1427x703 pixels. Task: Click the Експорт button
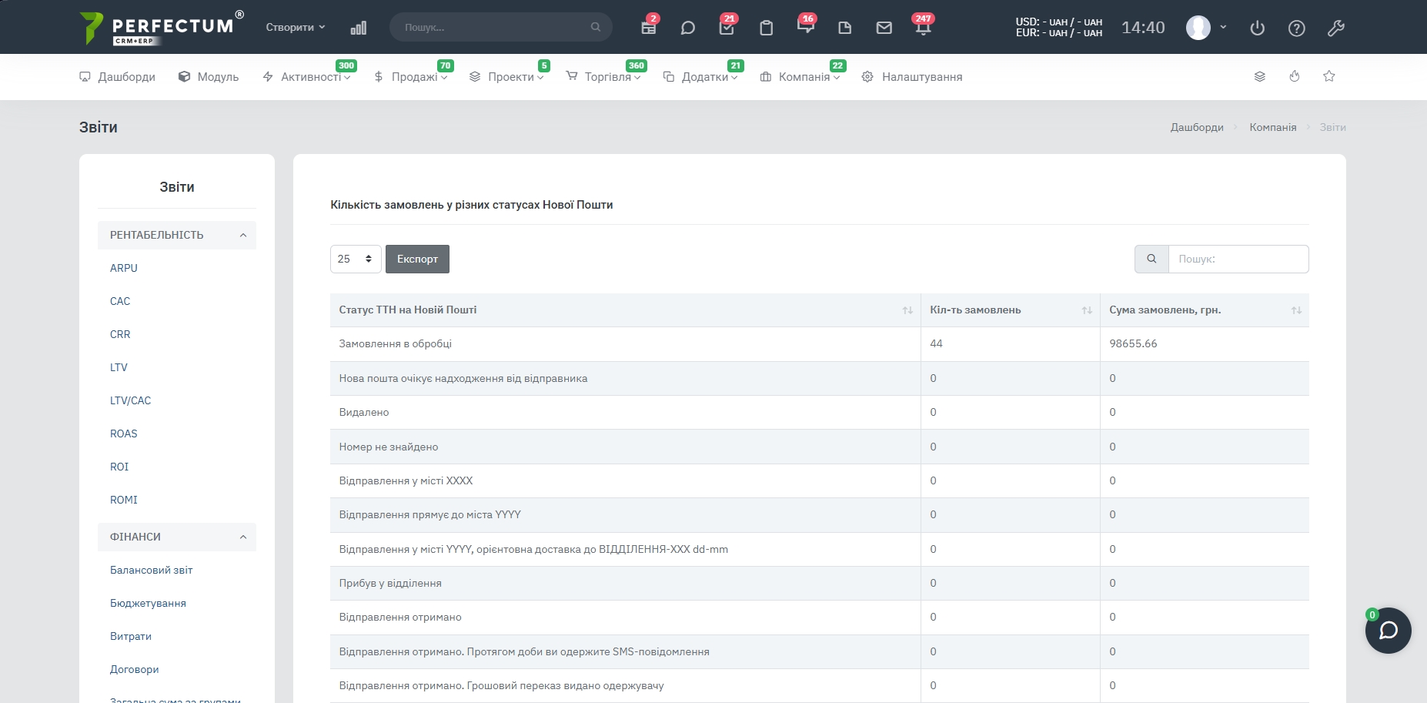(417, 259)
